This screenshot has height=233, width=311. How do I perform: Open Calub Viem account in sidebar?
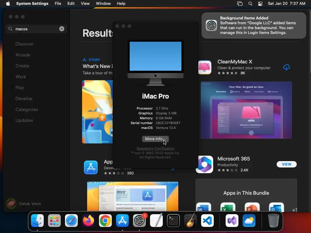[x=24, y=204]
